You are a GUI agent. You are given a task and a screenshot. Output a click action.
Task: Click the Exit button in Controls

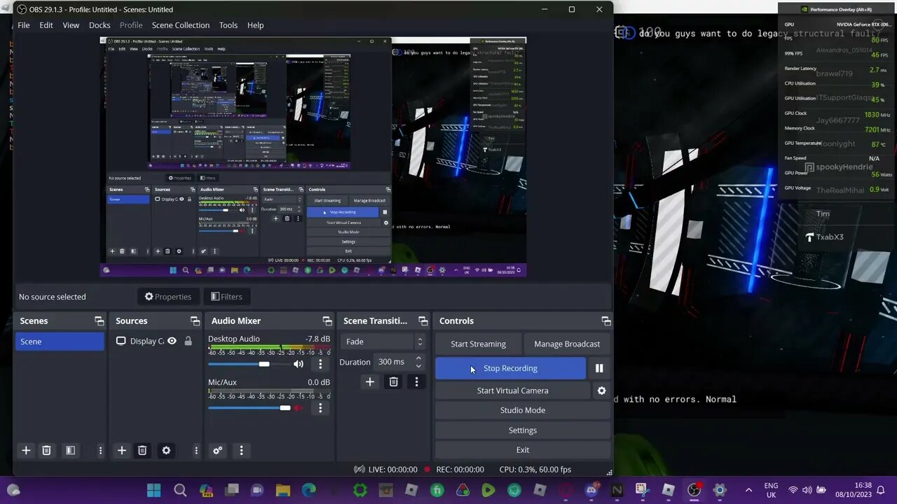click(523, 449)
